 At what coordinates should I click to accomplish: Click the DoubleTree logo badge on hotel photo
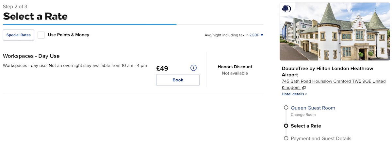click(286, 8)
